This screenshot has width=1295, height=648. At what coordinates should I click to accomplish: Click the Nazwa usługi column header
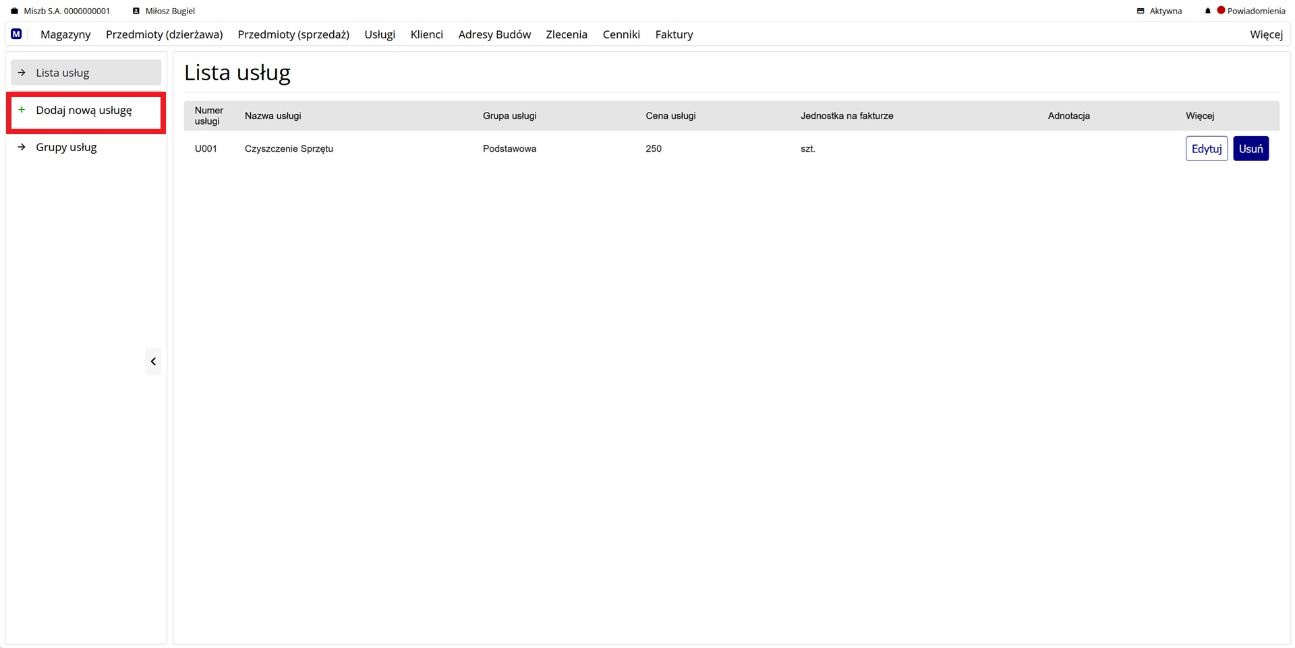[272, 116]
